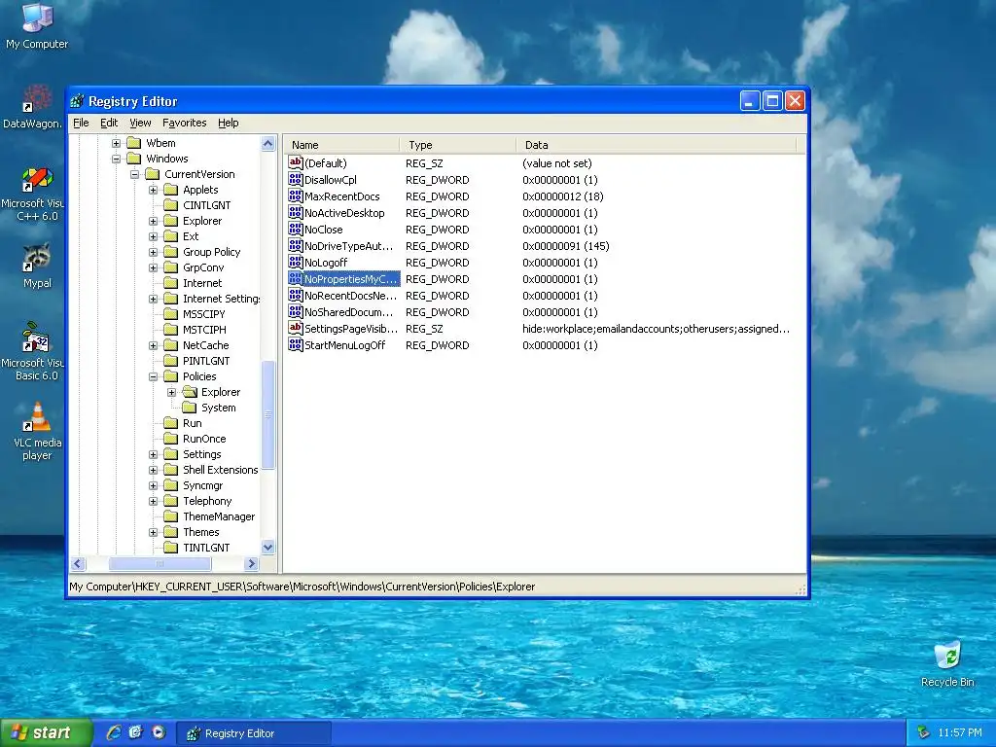Click the media player quick launch icon
Image resolution: width=996 pixels, height=747 pixels.
tap(159, 732)
